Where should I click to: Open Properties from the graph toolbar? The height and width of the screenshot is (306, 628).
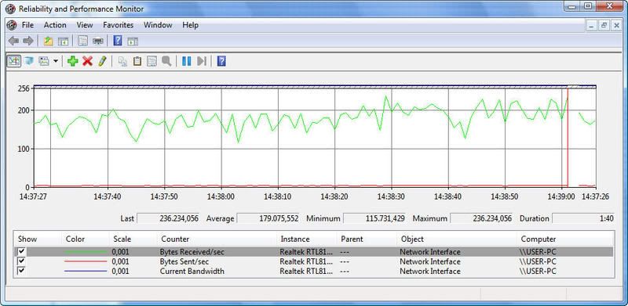pos(152,61)
